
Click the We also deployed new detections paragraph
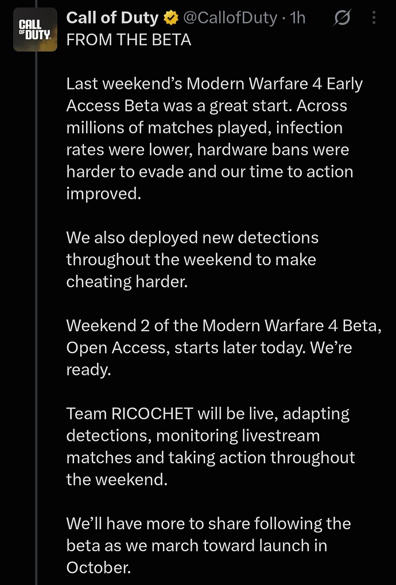point(192,259)
